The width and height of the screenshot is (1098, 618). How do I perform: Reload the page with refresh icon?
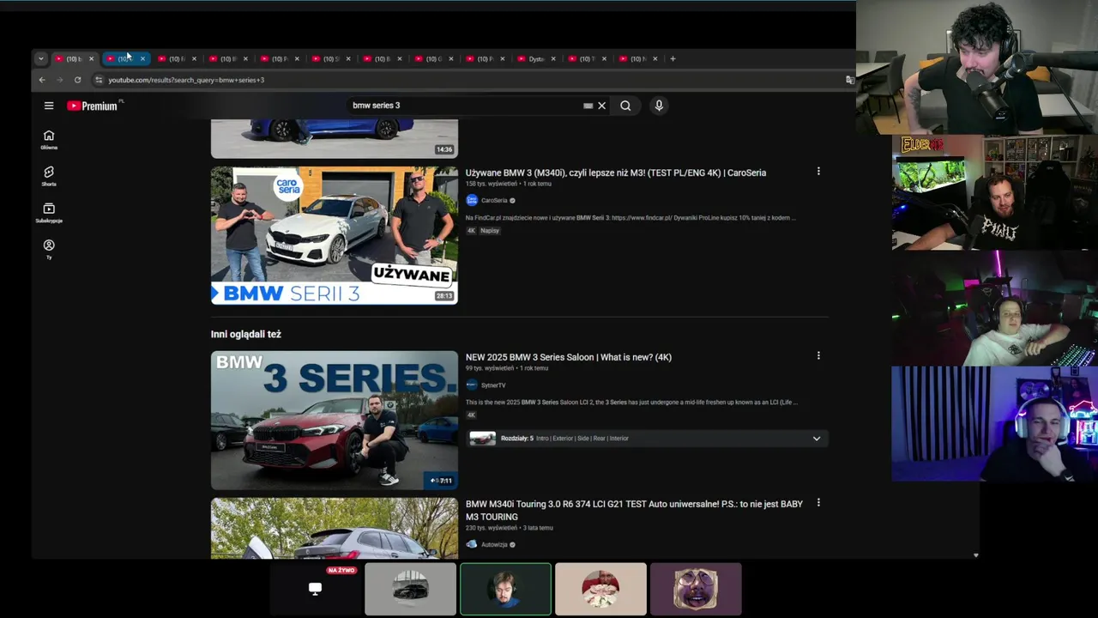77,80
